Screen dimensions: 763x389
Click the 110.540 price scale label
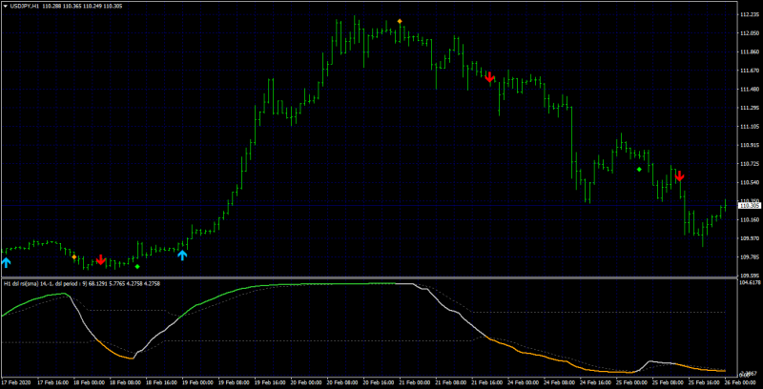click(x=750, y=182)
